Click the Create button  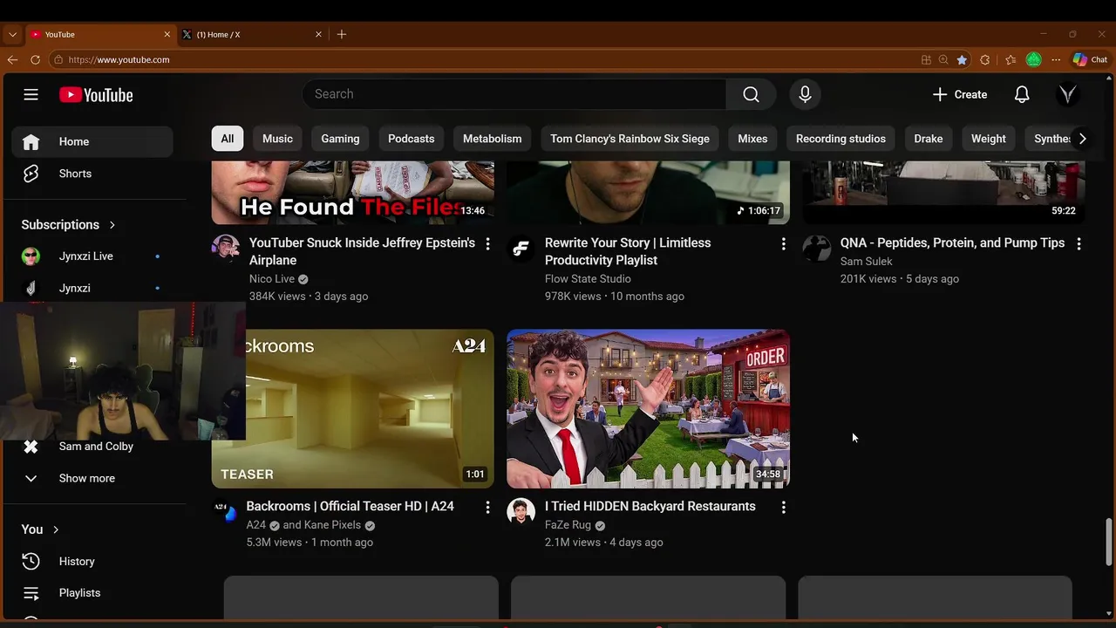(959, 94)
